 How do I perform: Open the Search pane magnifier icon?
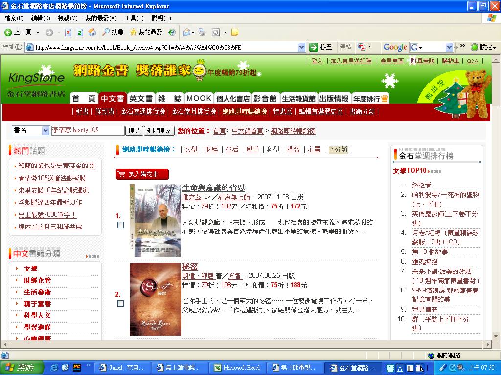(106, 32)
